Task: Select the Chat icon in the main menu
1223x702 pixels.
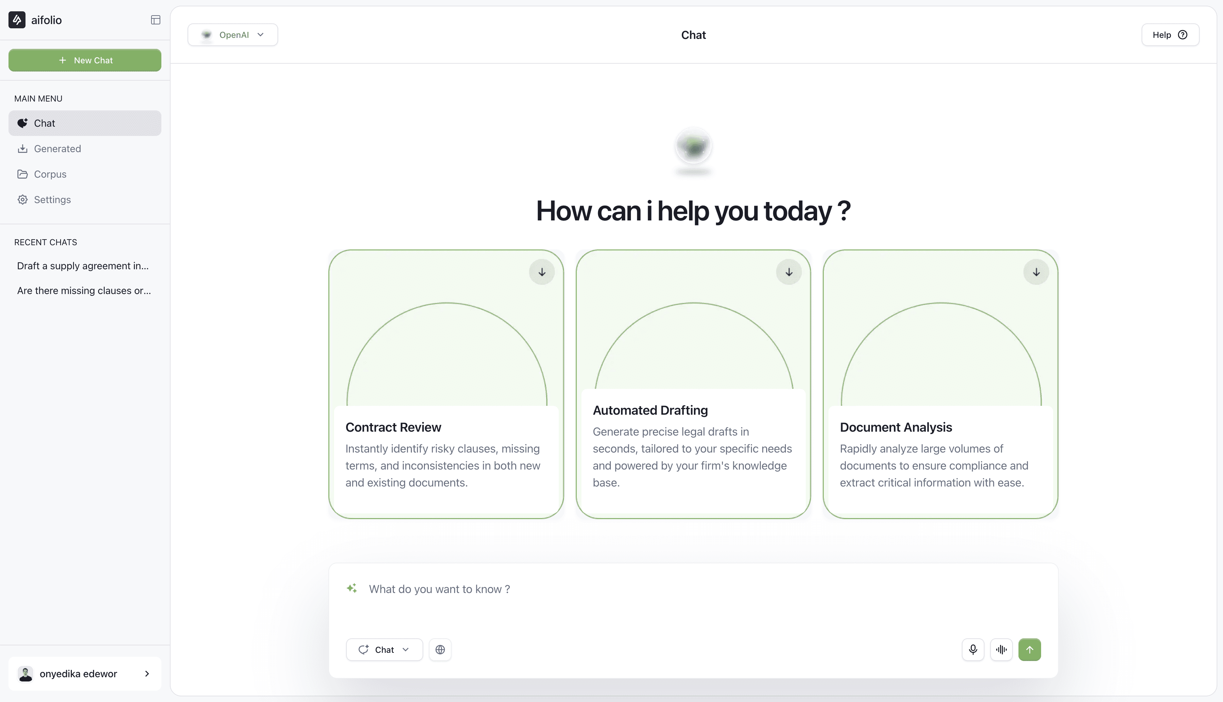Action: [23, 123]
